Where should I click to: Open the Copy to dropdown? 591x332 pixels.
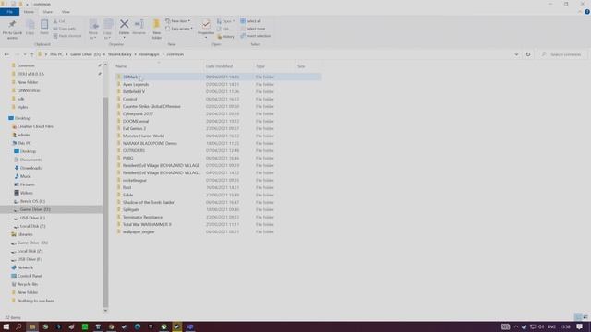tap(108, 29)
